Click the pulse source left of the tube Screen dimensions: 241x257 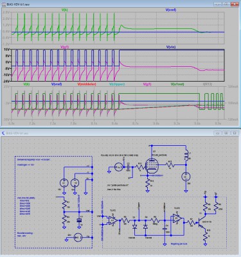[x=118, y=167]
